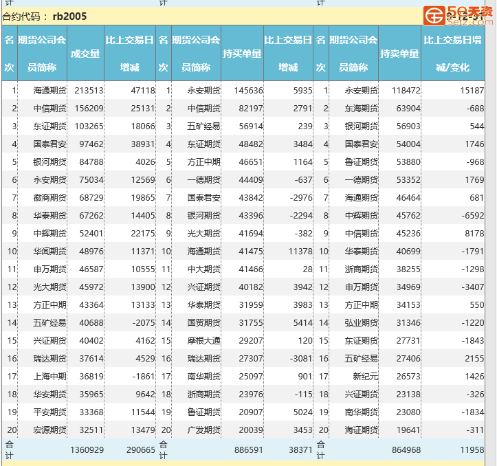This screenshot has height=466, width=497.
Task: Select the short position value 118472
Action: 406,91
